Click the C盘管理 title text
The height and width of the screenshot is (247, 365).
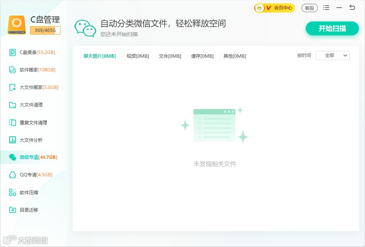coord(45,19)
